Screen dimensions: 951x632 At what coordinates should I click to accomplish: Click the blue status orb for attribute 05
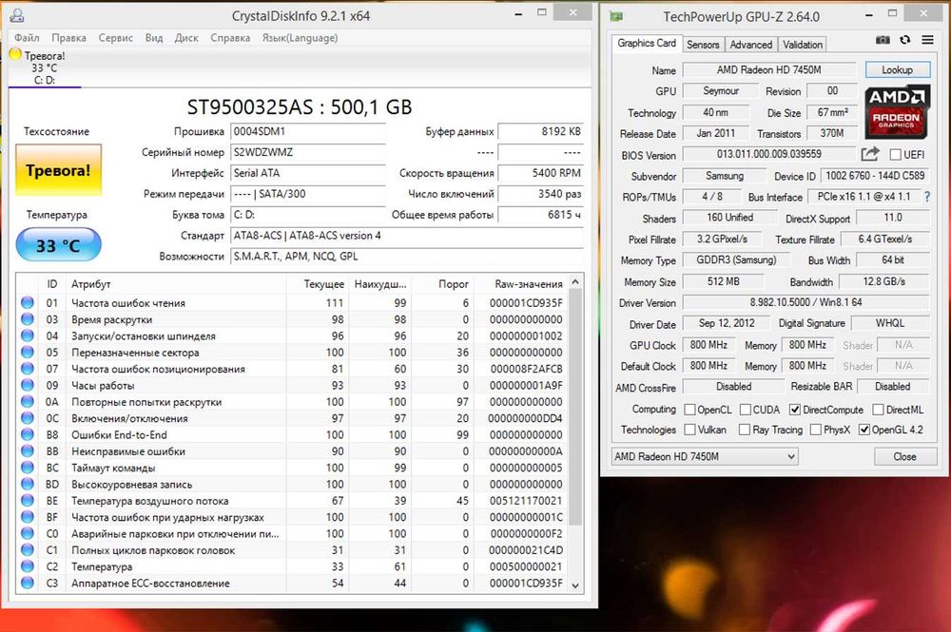28,352
